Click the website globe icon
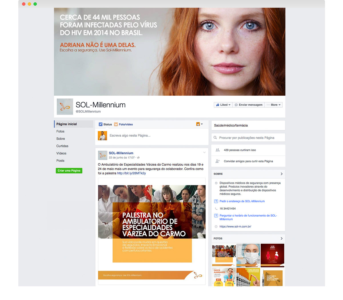The width and height of the screenshot is (343, 300). 216,227
